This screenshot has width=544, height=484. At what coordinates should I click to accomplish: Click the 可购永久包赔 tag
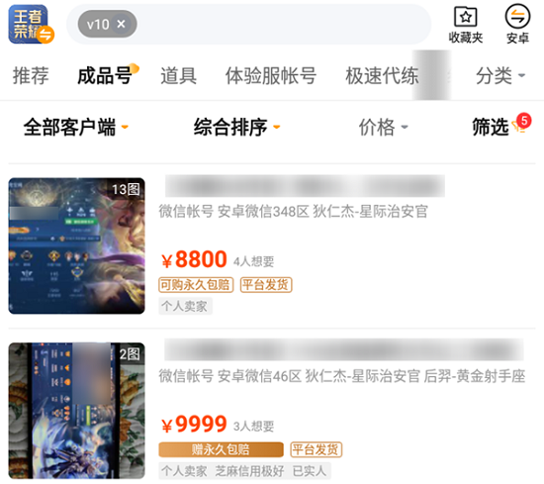196,285
